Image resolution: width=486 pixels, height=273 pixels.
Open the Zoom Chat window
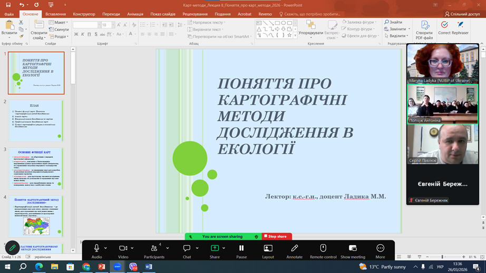point(187,248)
